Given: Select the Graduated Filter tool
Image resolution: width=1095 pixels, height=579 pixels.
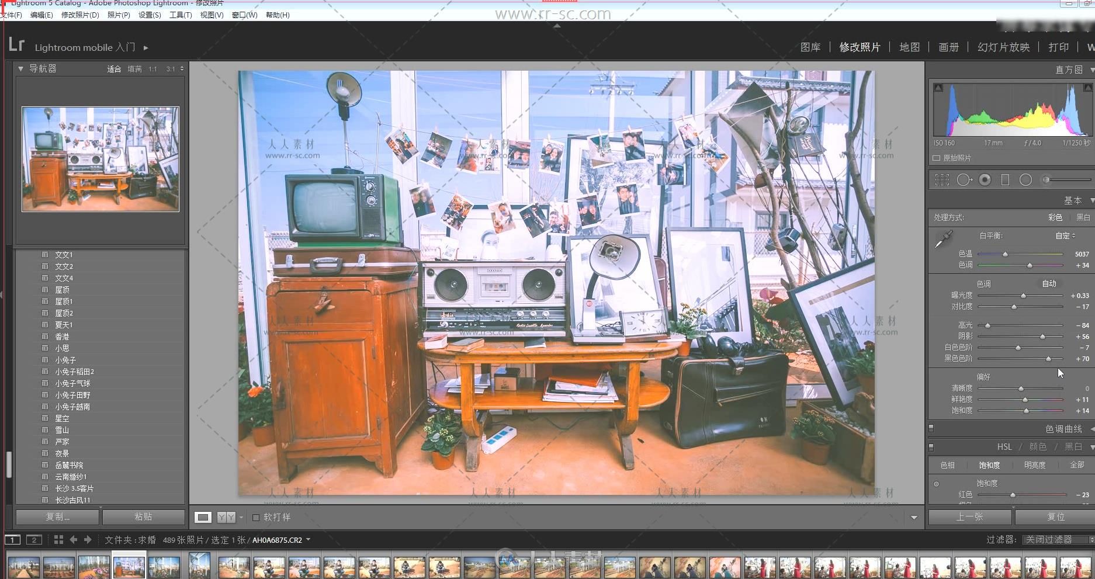Looking at the screenshot, I should pyautogui.click(x=1005, y=180).
